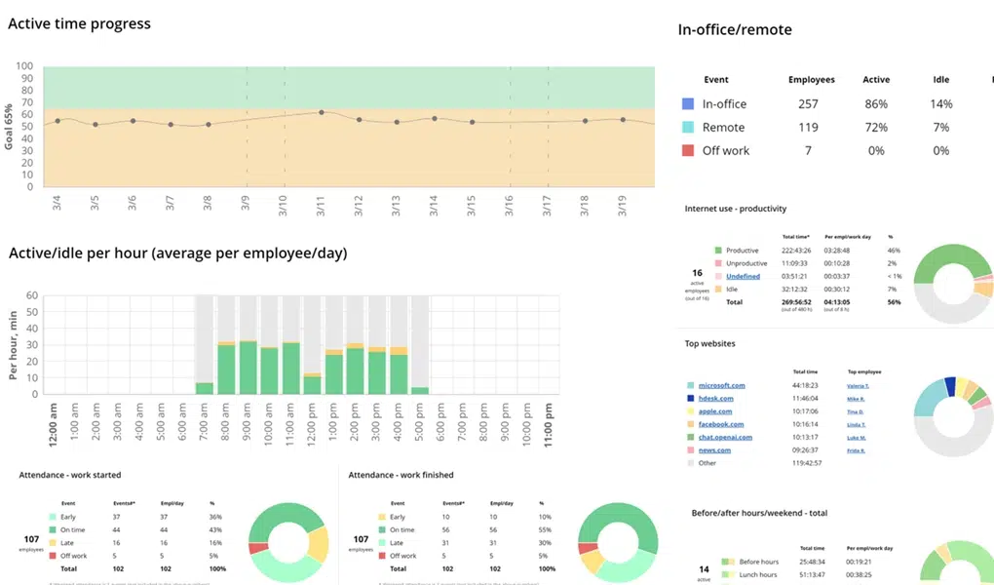Open the facebook.com website link
Viewport: 994px width, 585px height.
pos(721,424)
